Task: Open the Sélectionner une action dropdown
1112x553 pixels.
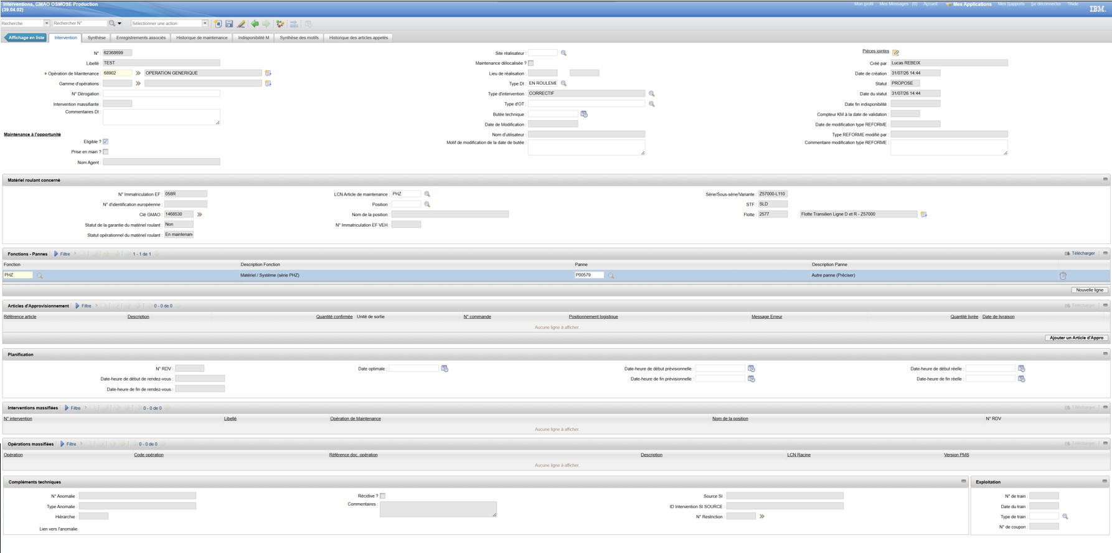Action: pyautogui.click(x=205, y=24)
